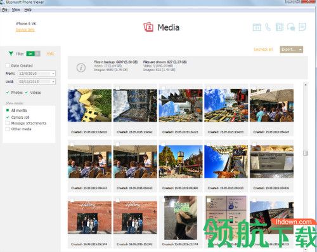Viewport: 317px width, 252px height.
Task: Click the Hide filter link
Action: pos(50,54)
